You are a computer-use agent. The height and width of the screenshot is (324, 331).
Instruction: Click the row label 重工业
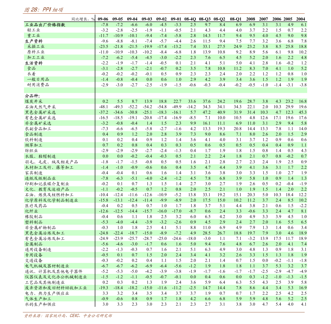point(34,36)
